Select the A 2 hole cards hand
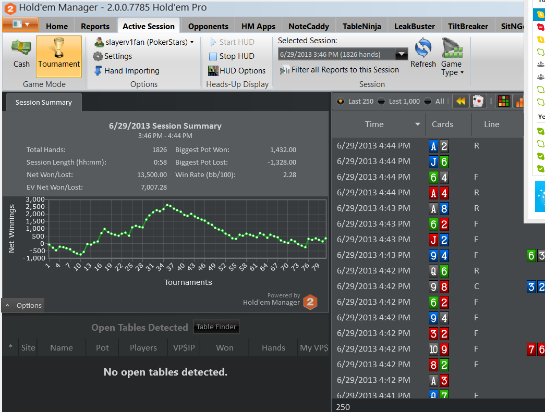The width and height of the screenshot is (545, 412). click(x=439, y=146)
